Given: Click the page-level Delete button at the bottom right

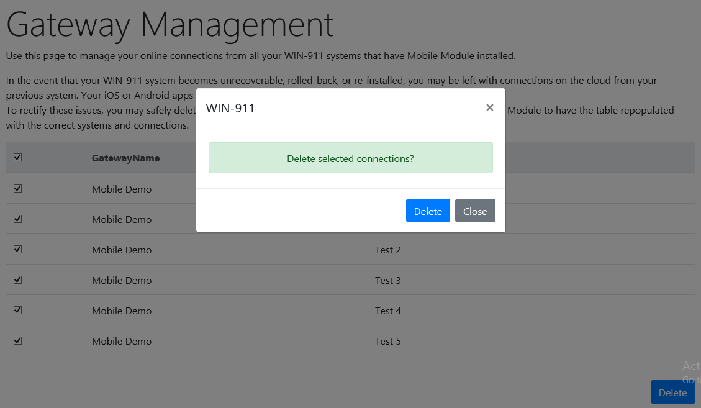Looking at the screenshot, I should (672, 392).
